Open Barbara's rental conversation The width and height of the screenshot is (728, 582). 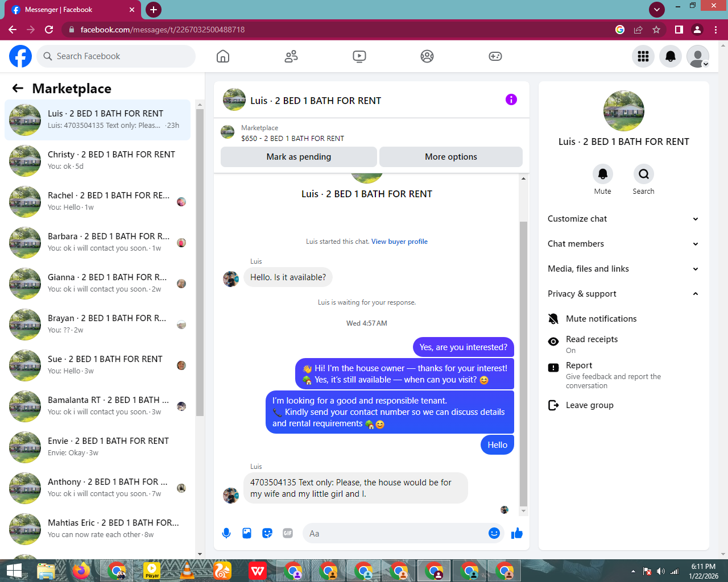click(x=98, y=243)
